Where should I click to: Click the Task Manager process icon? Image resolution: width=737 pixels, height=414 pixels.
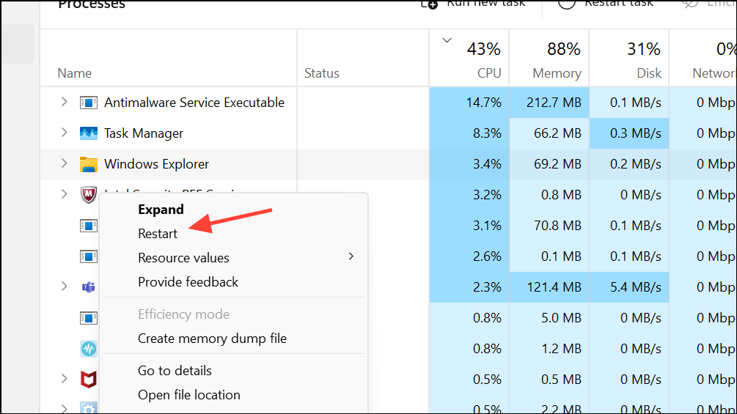(x=88, y=133)
